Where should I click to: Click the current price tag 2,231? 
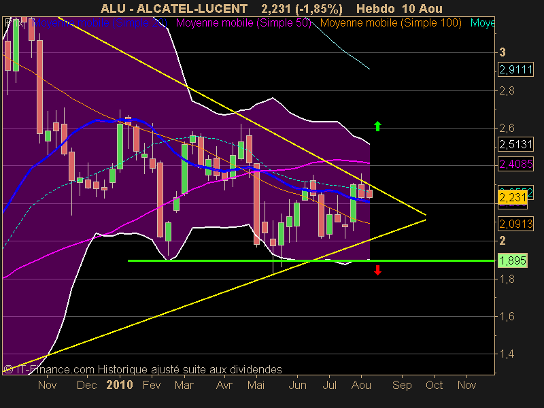[513, 197]
